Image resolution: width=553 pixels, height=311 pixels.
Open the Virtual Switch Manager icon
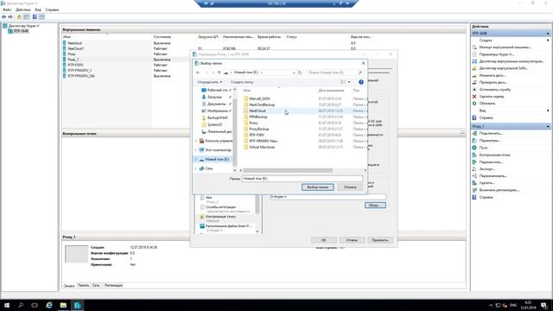point(474,61)
